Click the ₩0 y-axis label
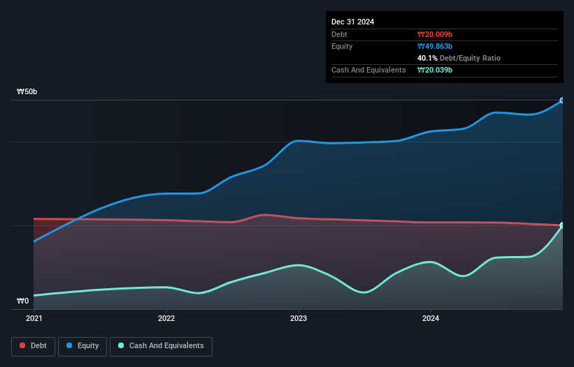The image size is (574, 367). (x=22, y=301)
